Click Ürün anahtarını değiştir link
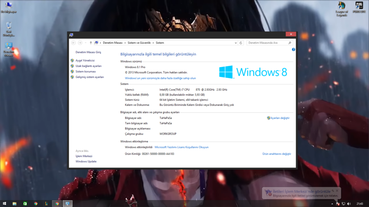 [277, 154]
